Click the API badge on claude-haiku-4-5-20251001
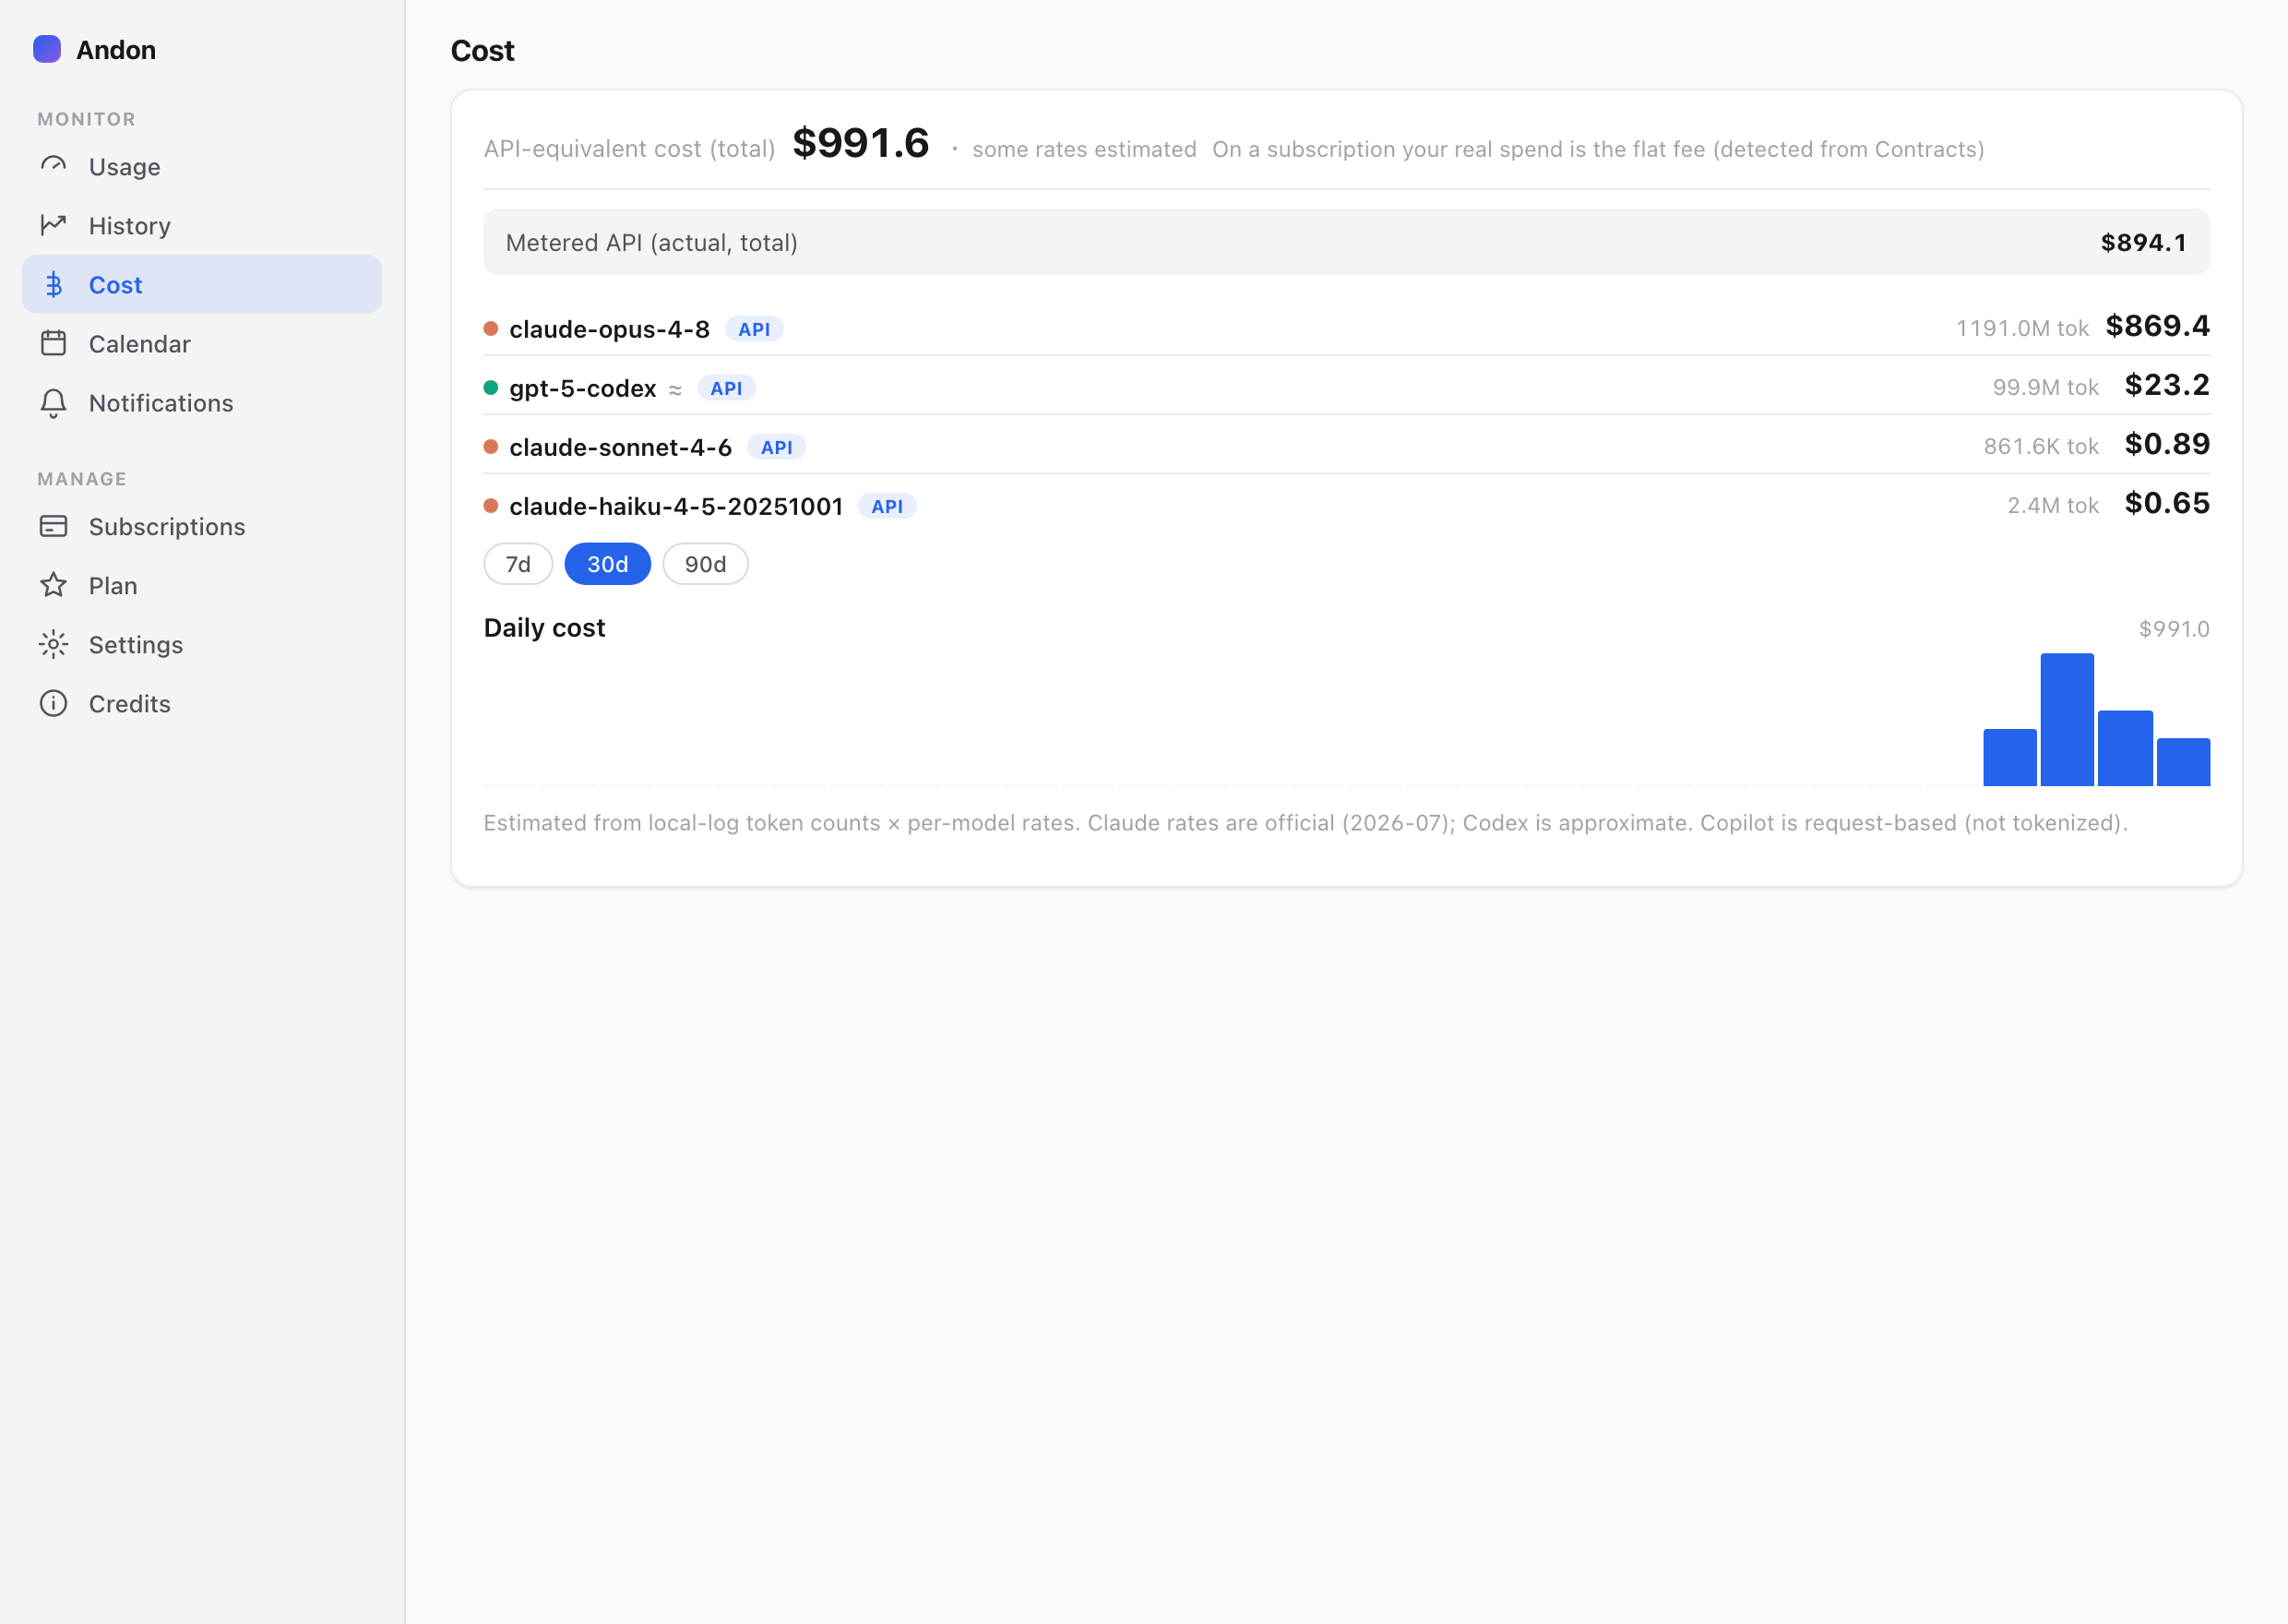Image resolution: width=2288 pixels, height=1624 pixels. pos(887,506)
